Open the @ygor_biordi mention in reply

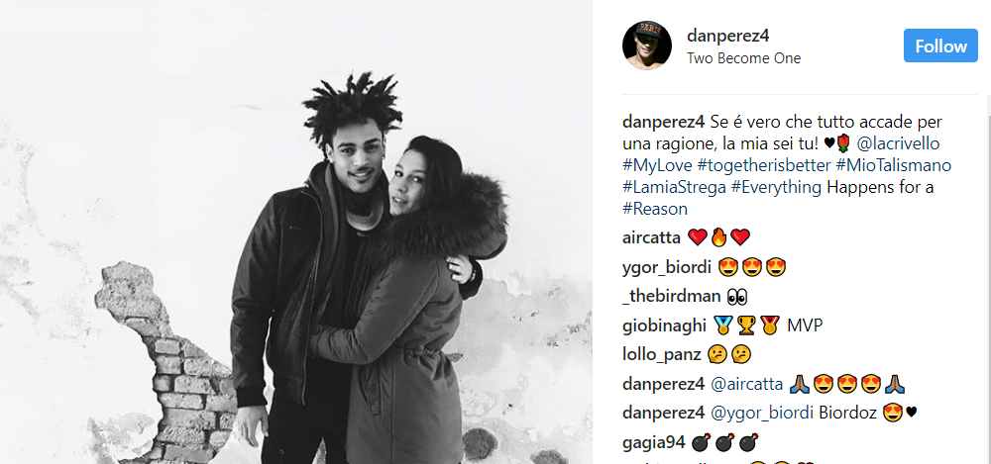(x=762, y=413)
